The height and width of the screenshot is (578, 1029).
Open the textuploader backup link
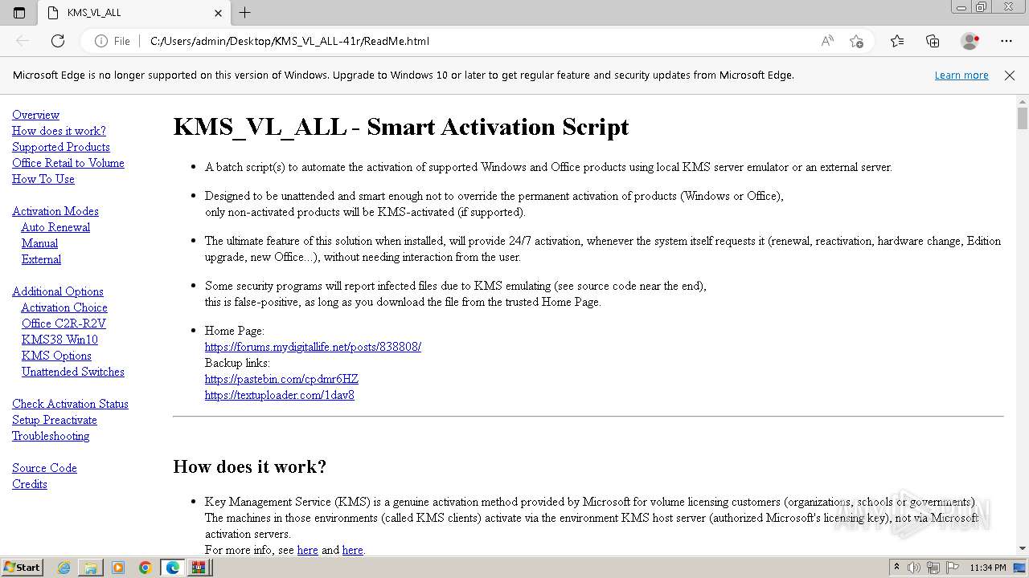pos(280,395)
